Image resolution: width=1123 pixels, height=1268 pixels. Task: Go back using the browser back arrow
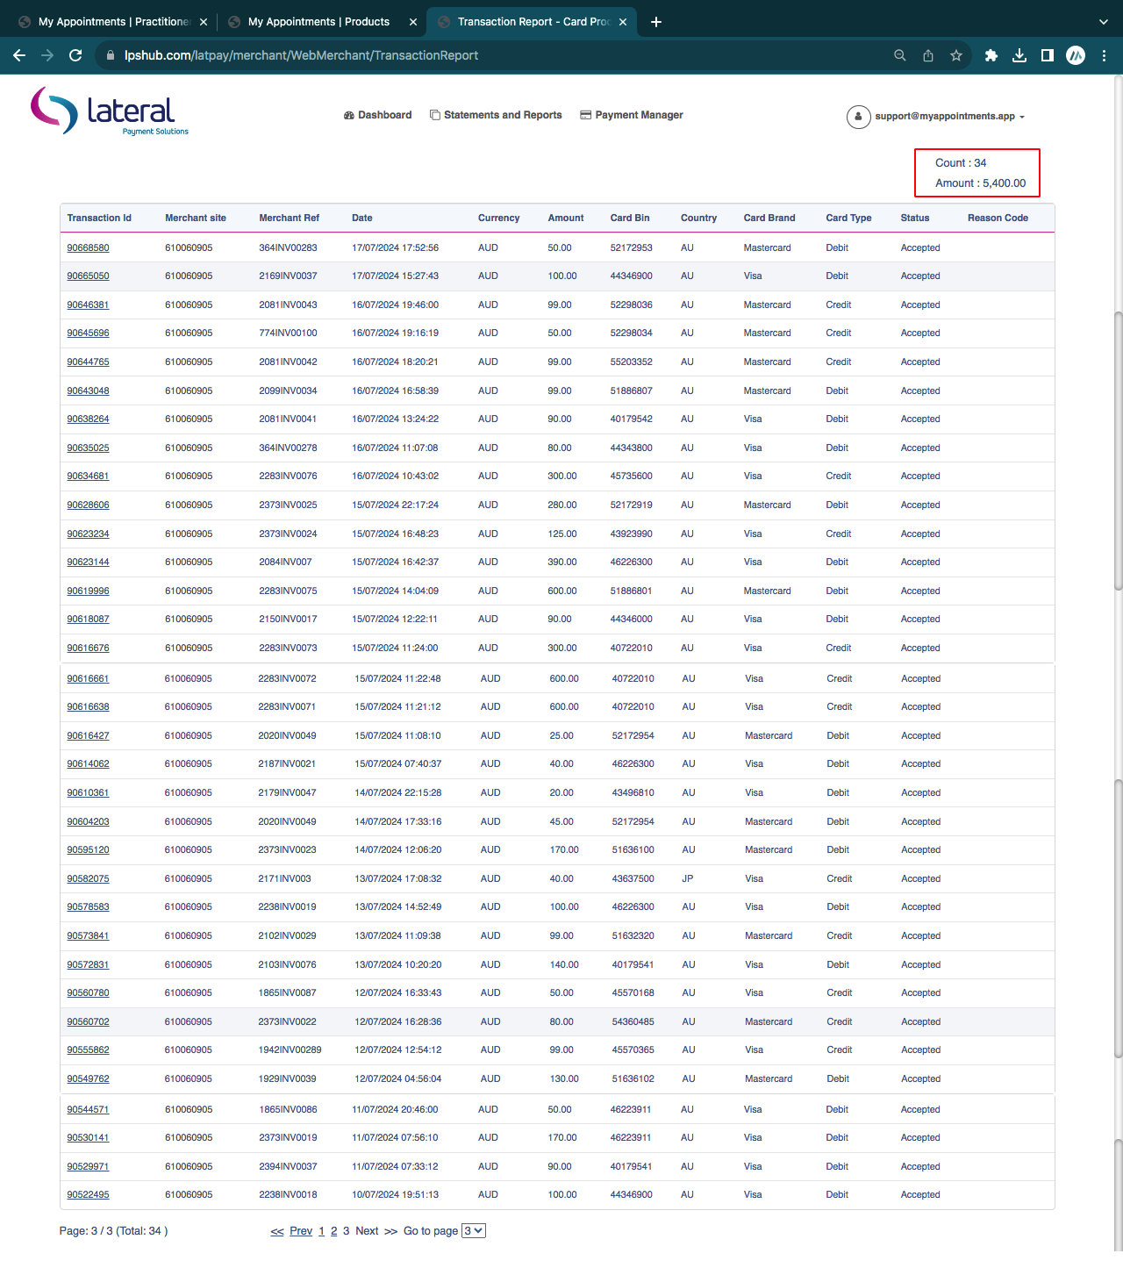point(19,55)
